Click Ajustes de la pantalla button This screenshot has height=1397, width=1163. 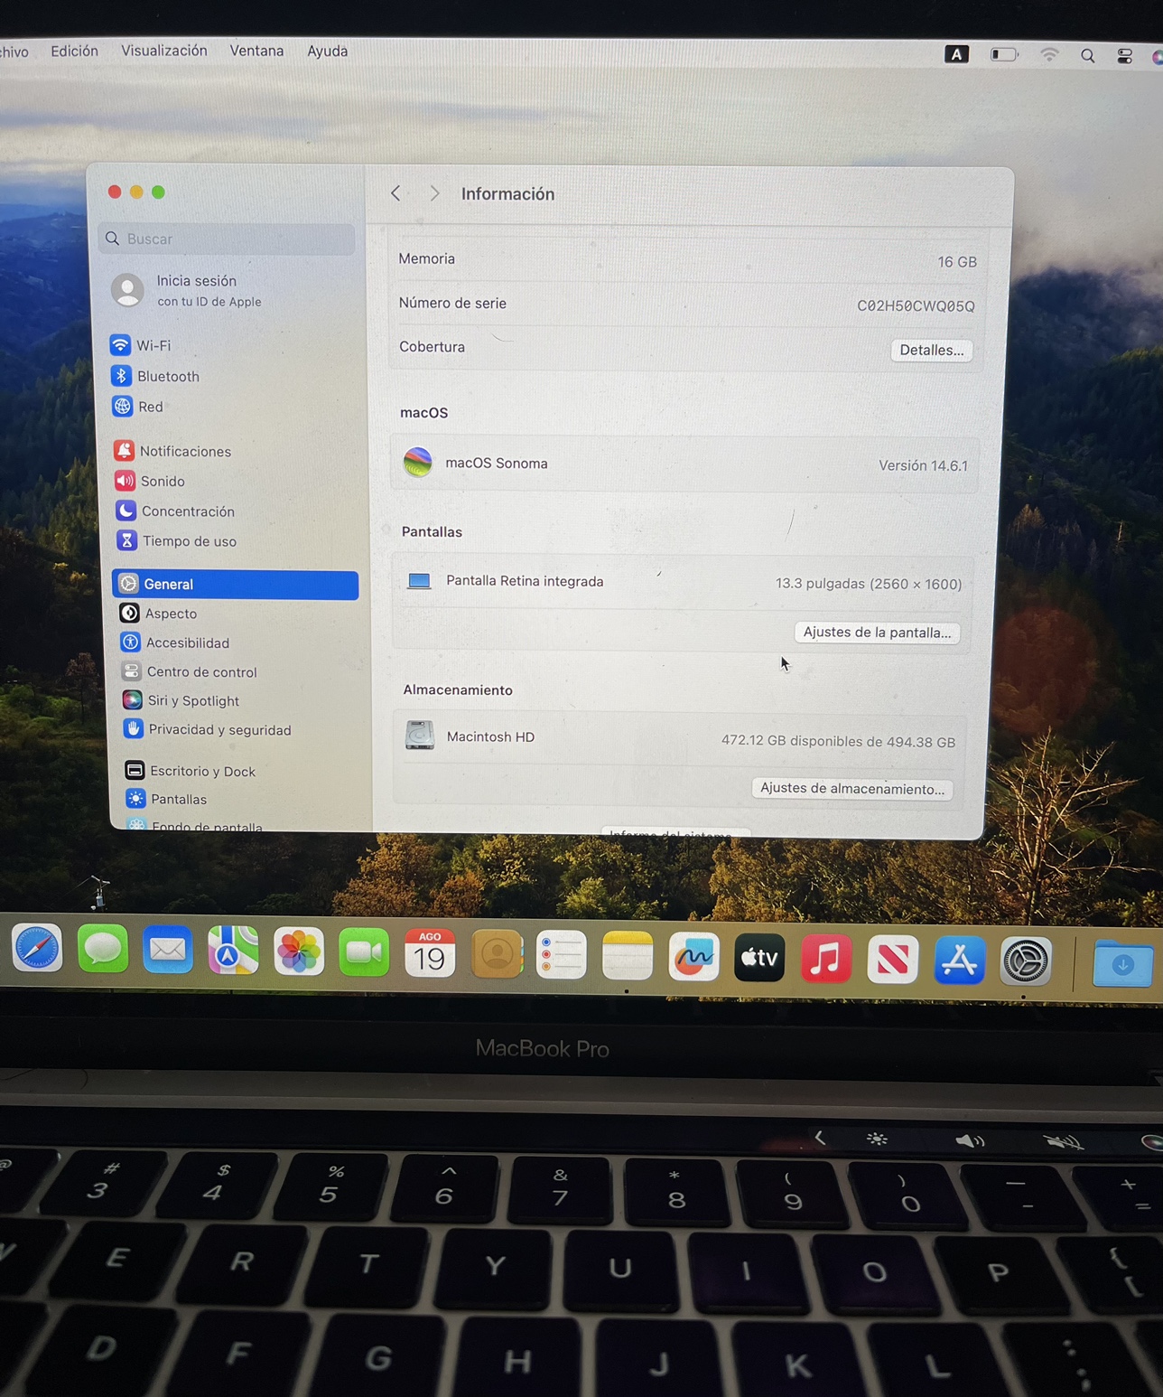(877, 633)
